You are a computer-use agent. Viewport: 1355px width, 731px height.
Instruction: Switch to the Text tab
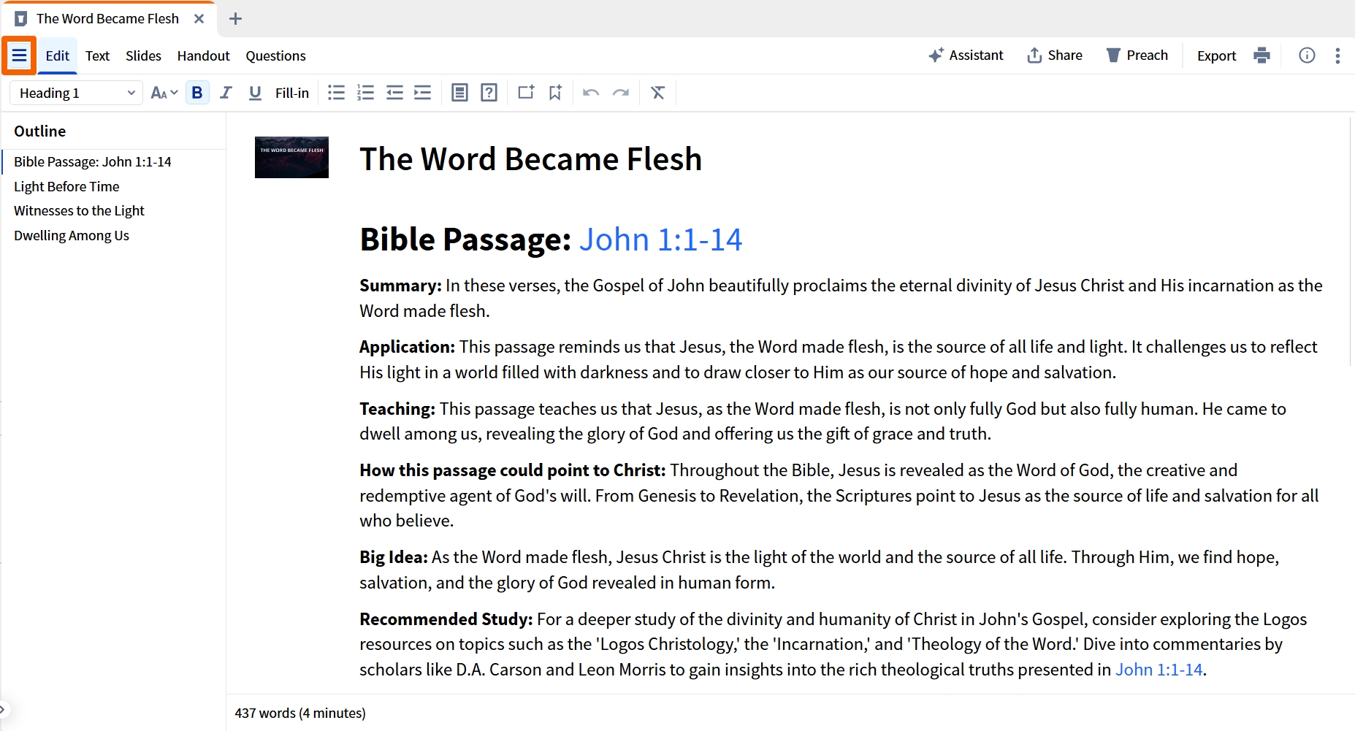click(x=97, y=56)
